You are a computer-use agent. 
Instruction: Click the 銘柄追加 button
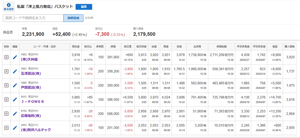click(x=73, y=18)
